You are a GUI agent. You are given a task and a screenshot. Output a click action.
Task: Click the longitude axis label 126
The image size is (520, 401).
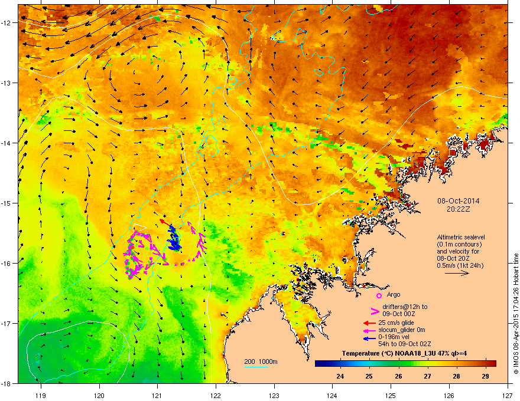click(449, 395)
